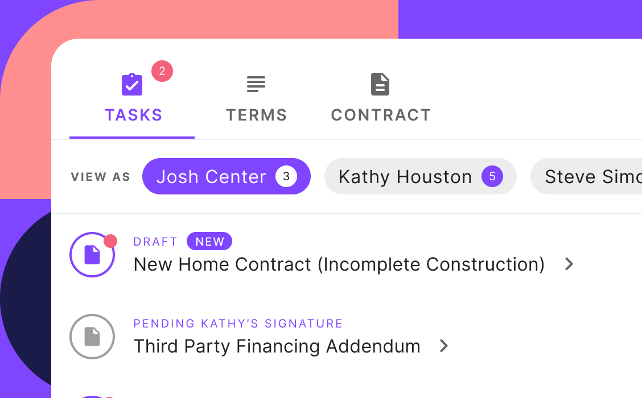Click the red notification badge showing 2
Image resolution: width=642 pixels, height=398 pixels.
(162, 71)
